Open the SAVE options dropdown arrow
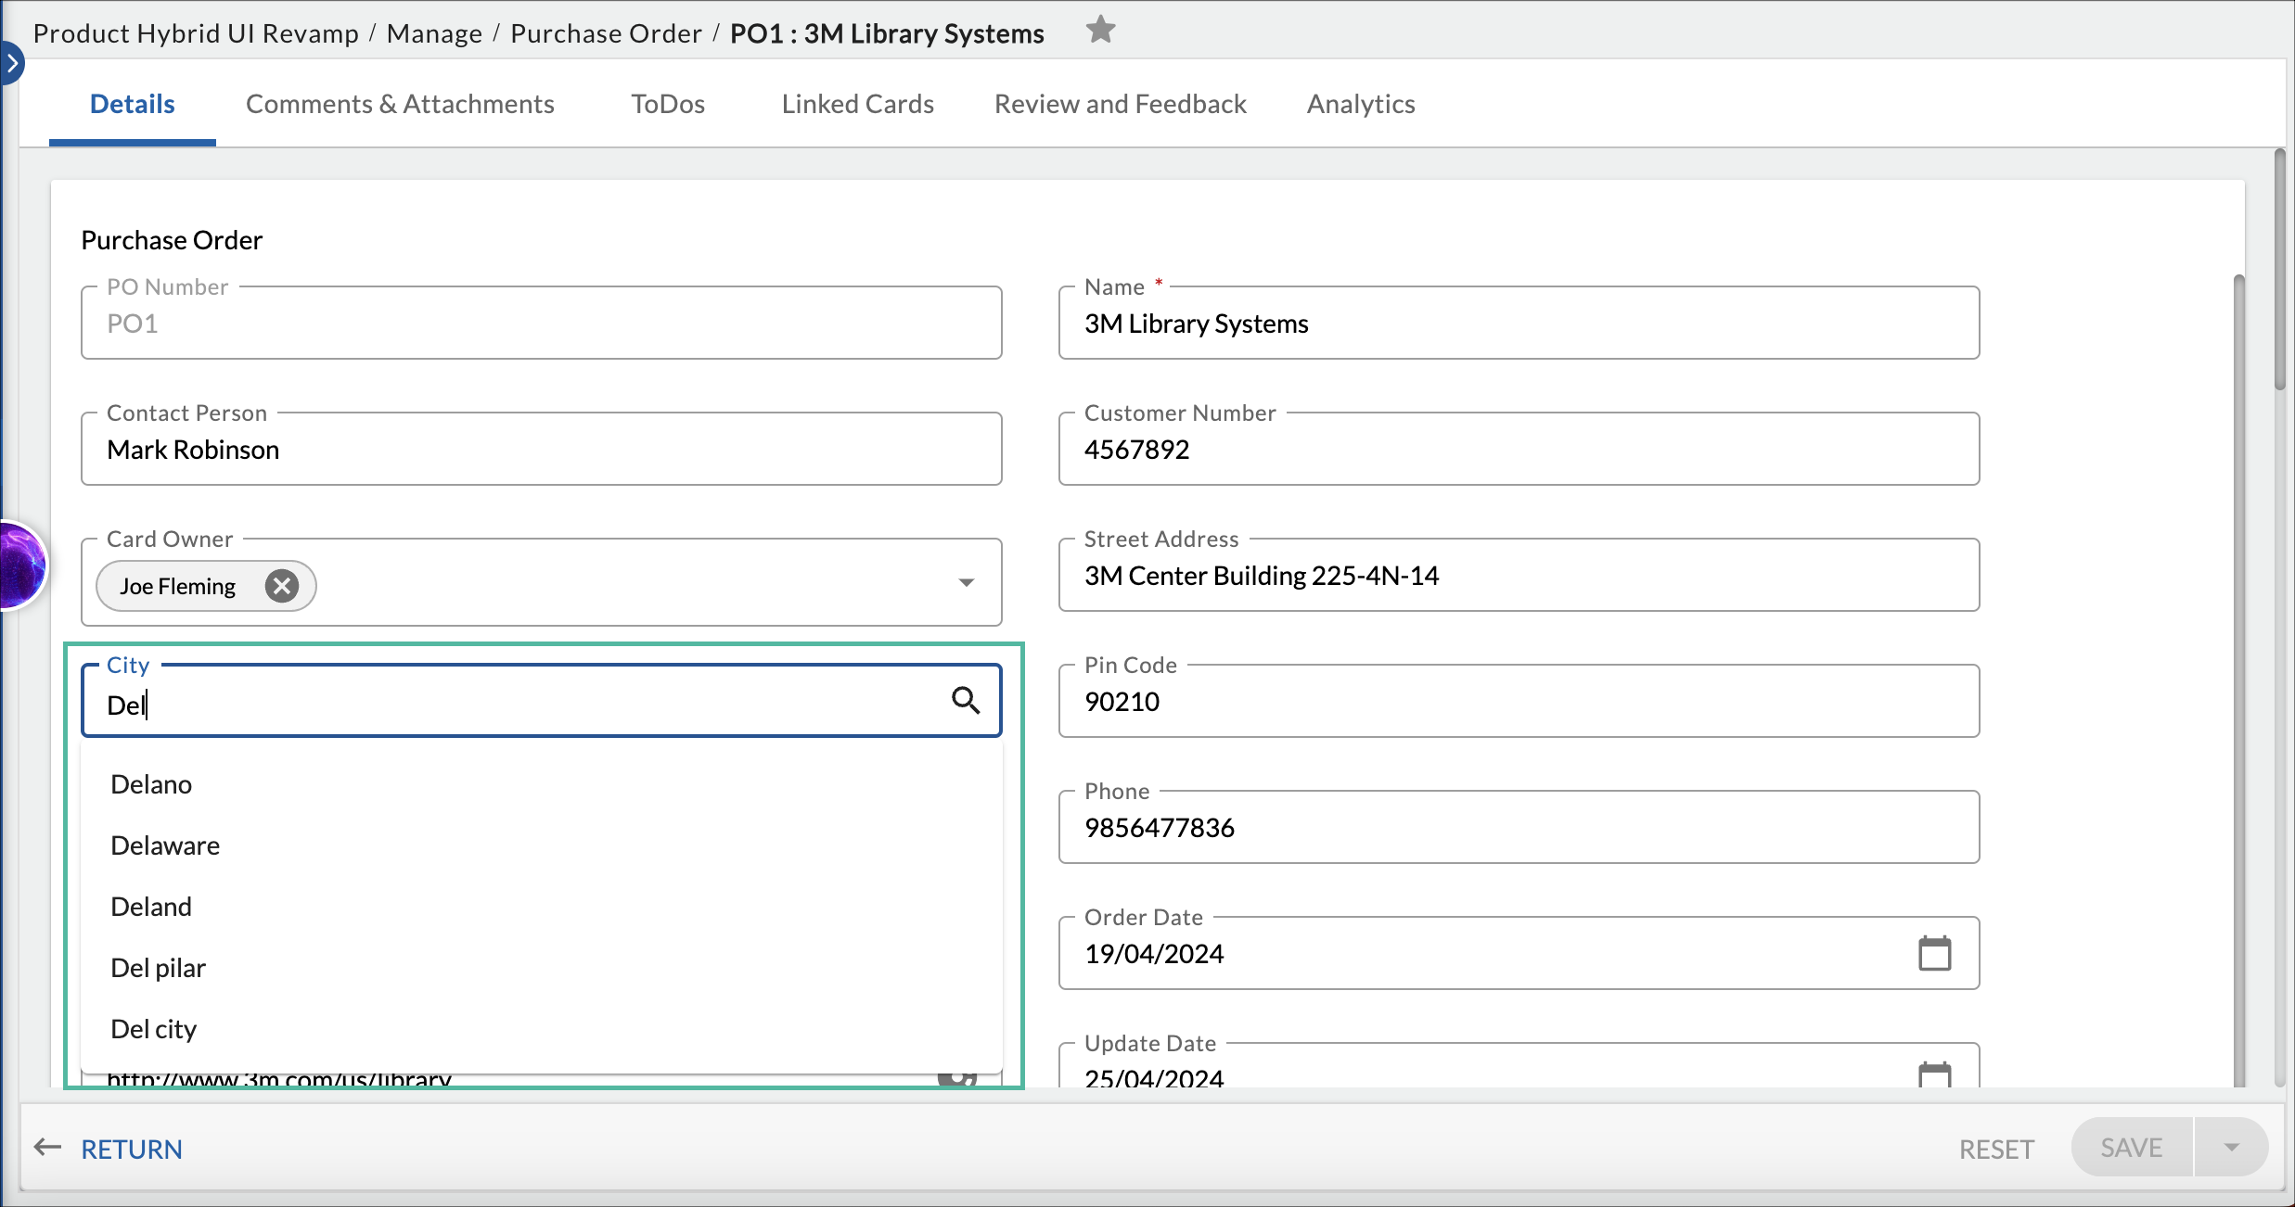Viewport: 2295px width, 1207px height. pyautogui.click(x=2232, y=1148)
